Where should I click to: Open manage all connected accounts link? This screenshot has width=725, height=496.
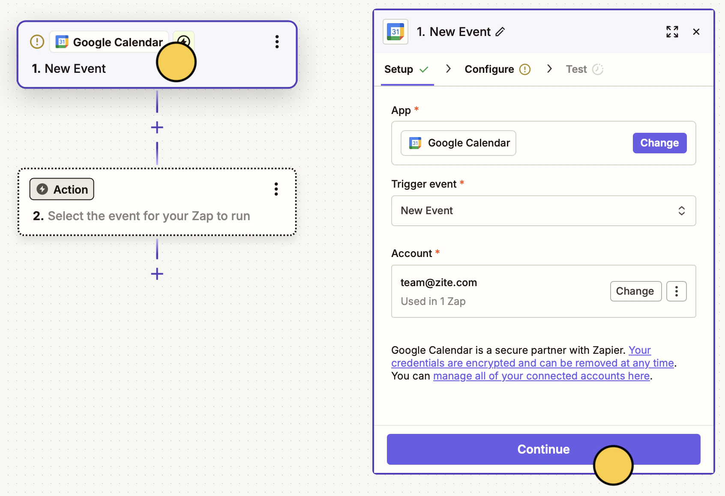click(x=542, y=376)
